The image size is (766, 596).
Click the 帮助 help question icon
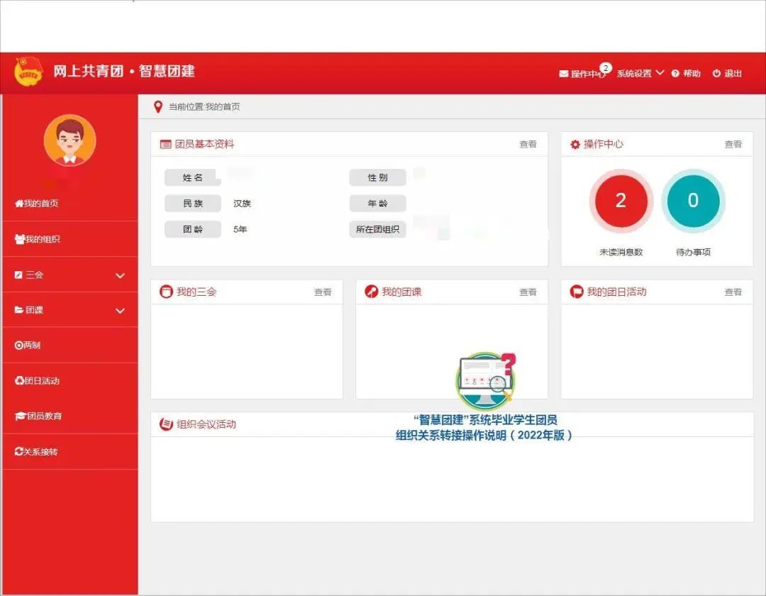tap(675, 74)
